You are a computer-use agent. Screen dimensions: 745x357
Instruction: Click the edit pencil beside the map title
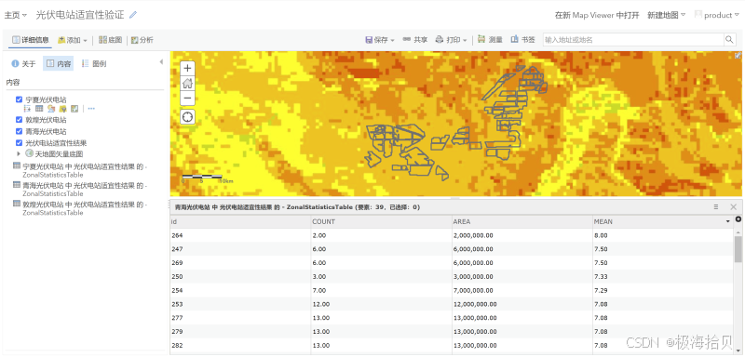133,15
